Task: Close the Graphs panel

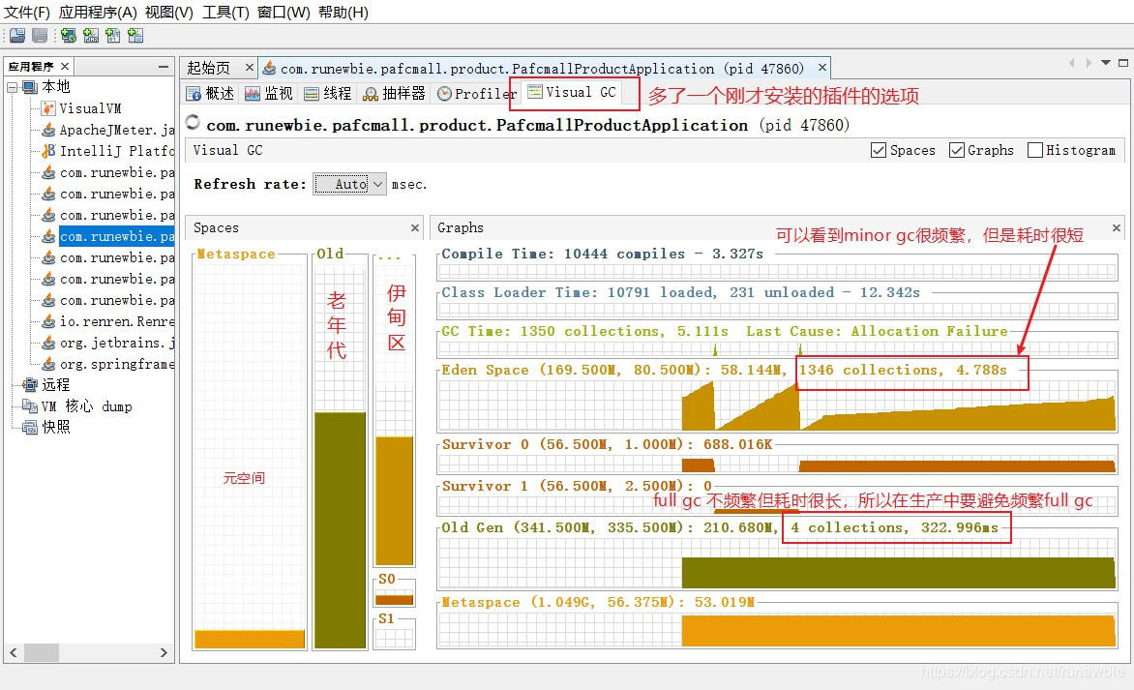Action: [x=1117, y=227]
